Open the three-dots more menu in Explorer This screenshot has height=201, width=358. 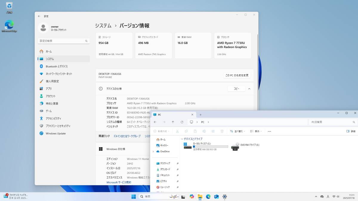[x=269, y=131]
